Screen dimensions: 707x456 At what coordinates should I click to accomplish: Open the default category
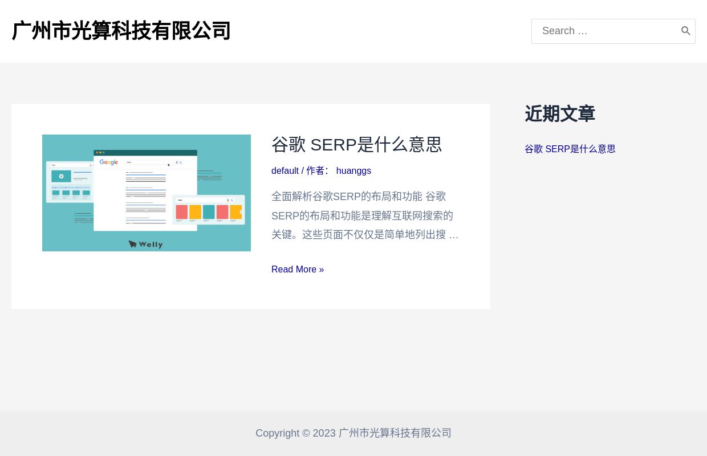pos(285,170)
